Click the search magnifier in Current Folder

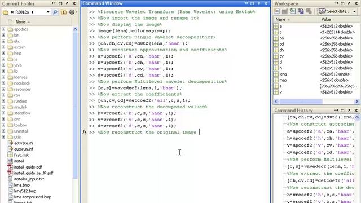(x=55, y=12)
